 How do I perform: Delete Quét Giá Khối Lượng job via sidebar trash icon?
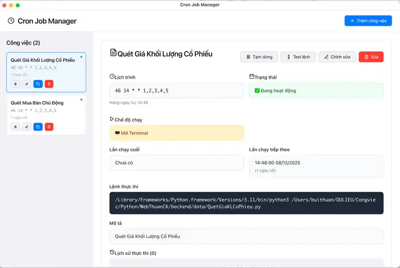click(x=49, y=84)
